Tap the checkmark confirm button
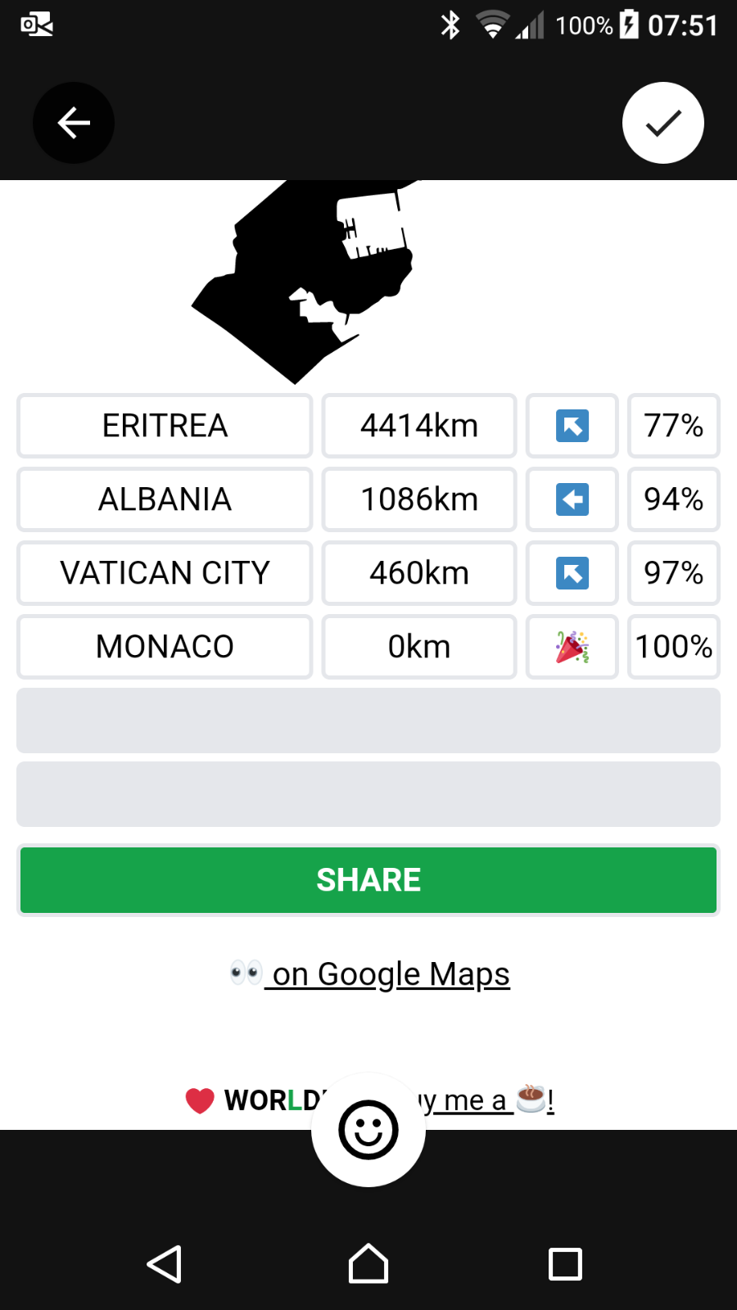Viewport: 737px width, 1310px height. [663, 123]
